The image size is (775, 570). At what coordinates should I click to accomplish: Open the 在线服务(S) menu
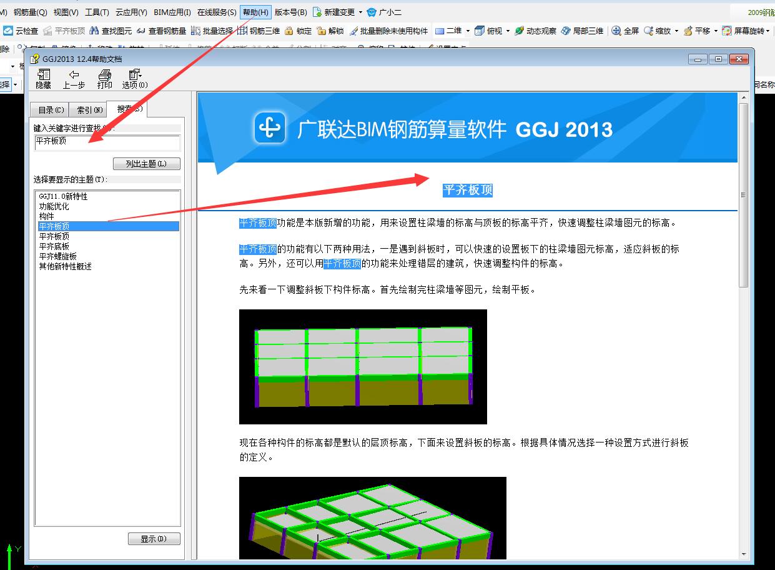point(217,12)
